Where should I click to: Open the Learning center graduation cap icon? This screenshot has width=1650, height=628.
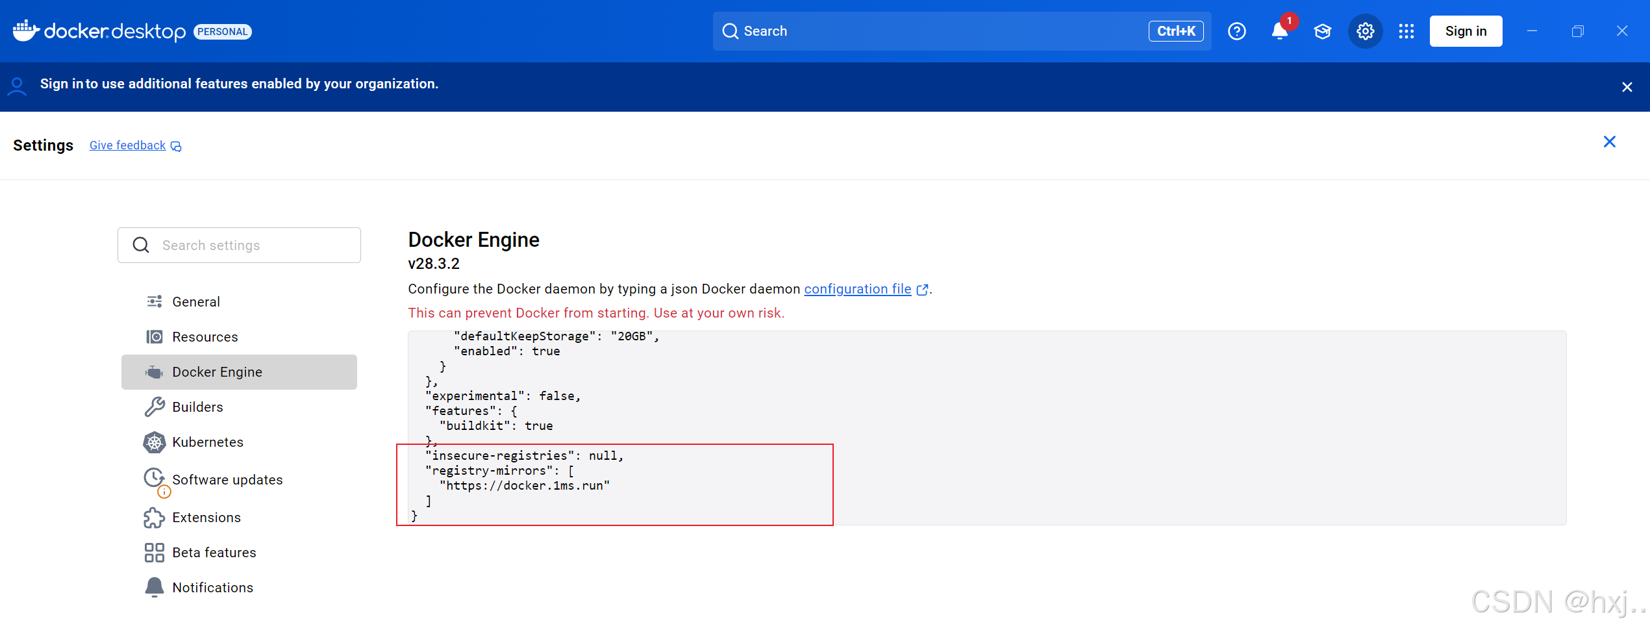(1322, 31)
